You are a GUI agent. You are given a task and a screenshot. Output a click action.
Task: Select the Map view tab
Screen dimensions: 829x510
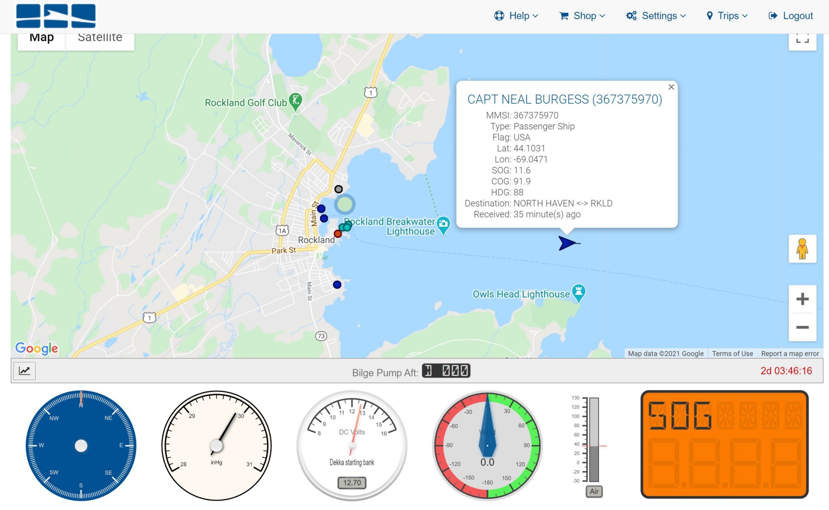(41, 37)
